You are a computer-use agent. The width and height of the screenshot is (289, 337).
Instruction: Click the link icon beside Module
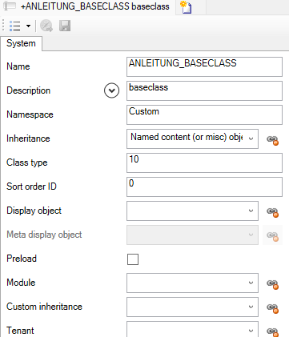tap(272, 284)
